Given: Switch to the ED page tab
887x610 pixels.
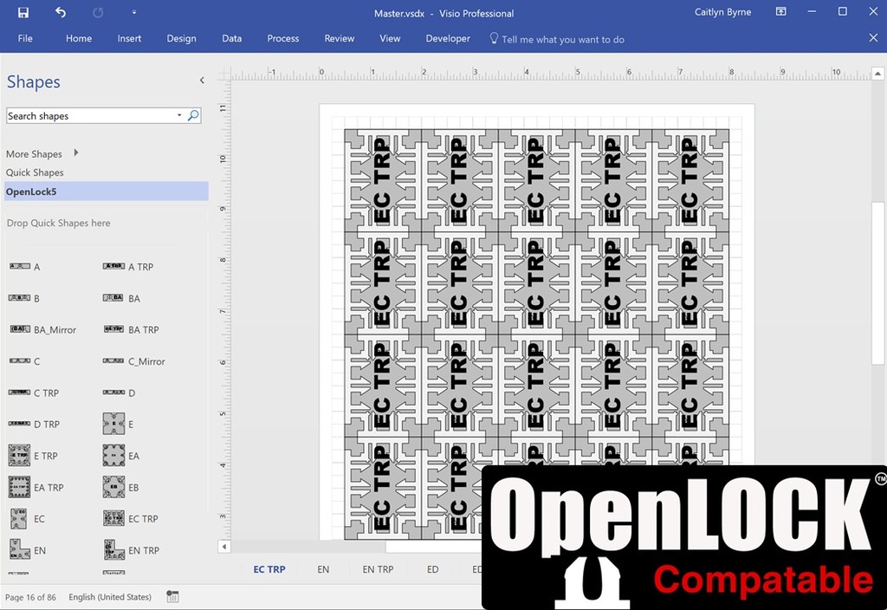Looking at the screenshot, I should (x=433, y=569).
